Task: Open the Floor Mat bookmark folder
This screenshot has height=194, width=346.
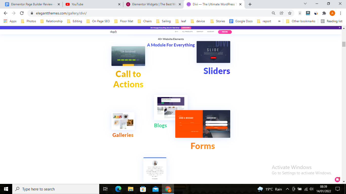Action: [124, 21]
